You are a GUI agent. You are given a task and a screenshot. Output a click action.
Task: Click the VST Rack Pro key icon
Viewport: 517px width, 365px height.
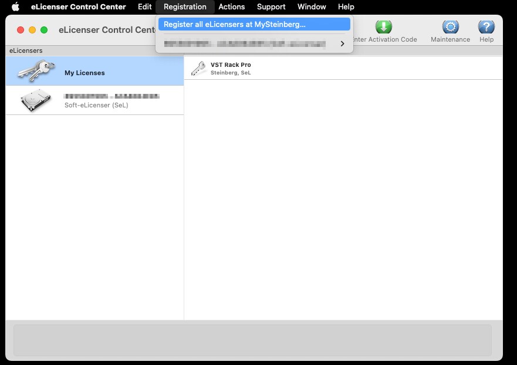click(198, 69)
